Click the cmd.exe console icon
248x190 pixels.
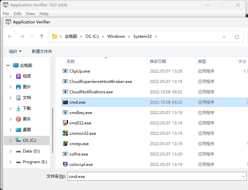point(65,102)
